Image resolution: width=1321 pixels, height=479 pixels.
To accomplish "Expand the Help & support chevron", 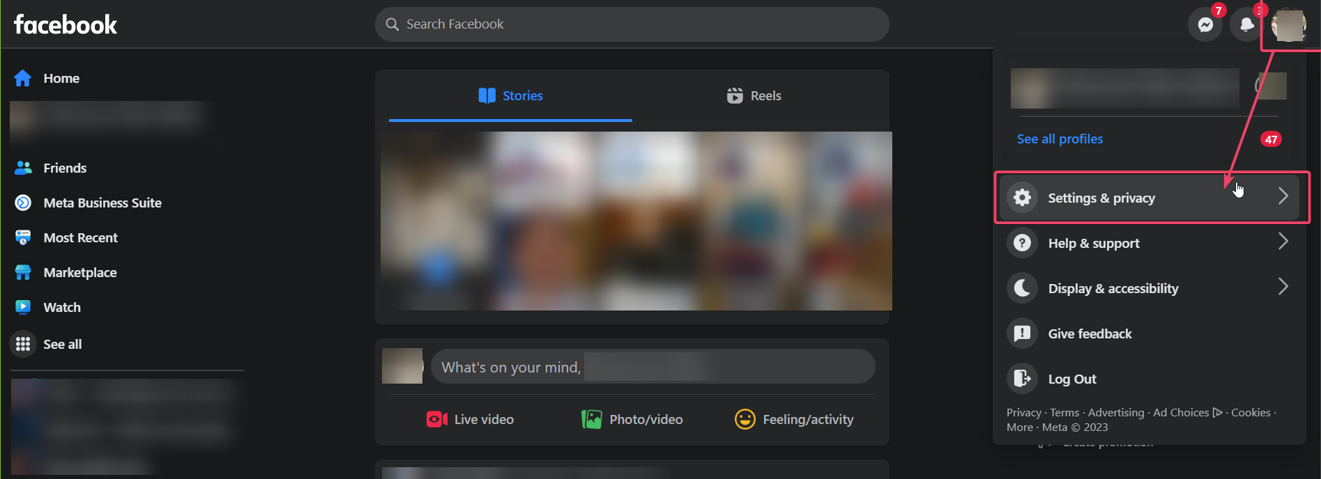I will click(1283, 242).
